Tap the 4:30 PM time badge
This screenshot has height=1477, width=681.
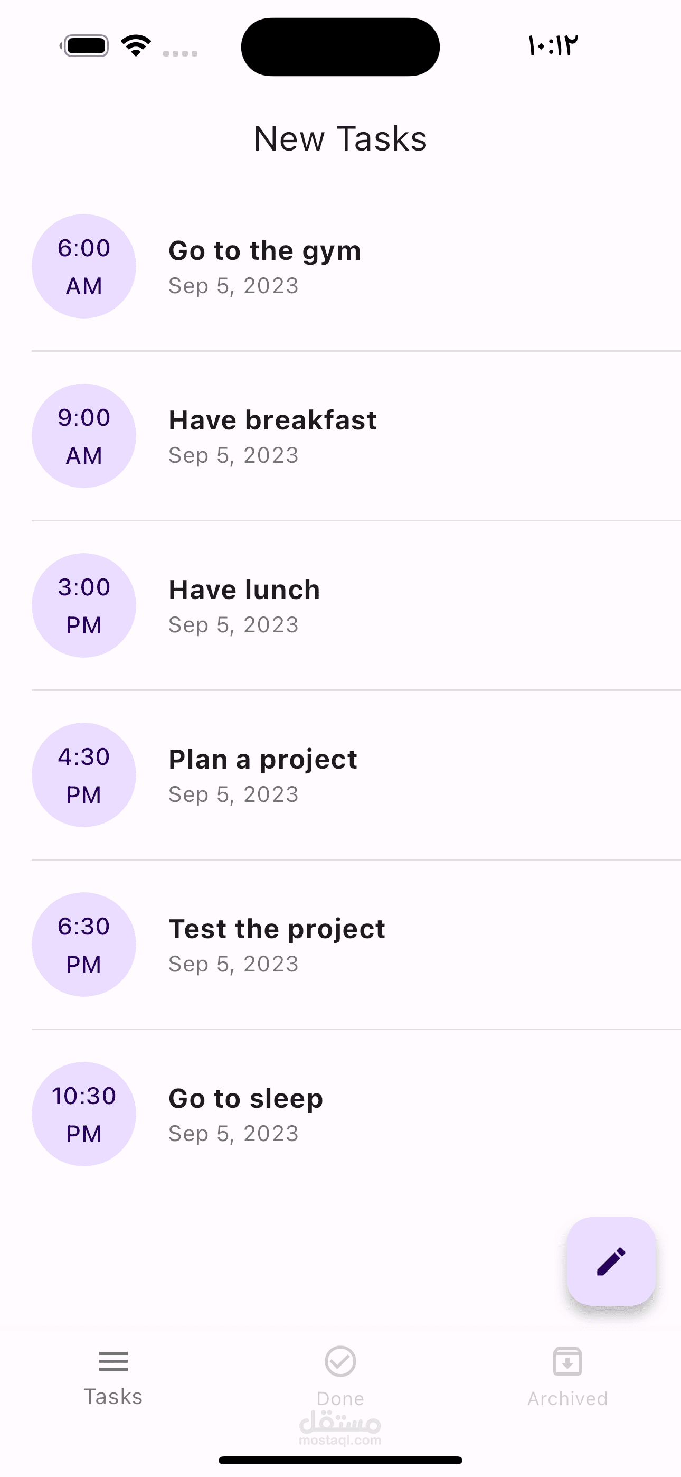(x=84, y=775)
